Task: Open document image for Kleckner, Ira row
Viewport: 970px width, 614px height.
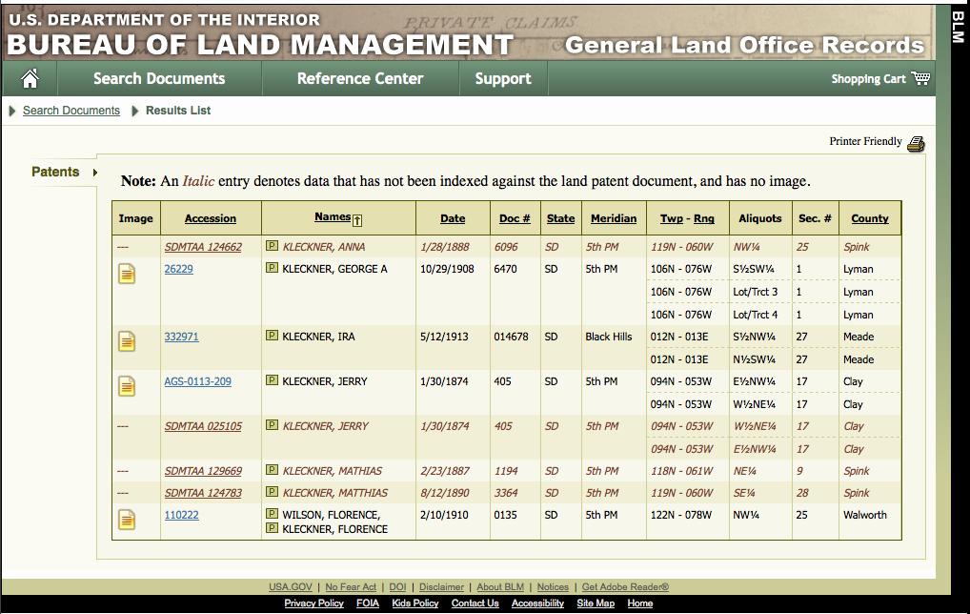Action: (127, 341)
